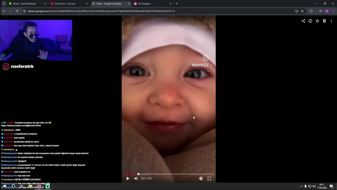View site information icon in address bar

click(24, 11)
